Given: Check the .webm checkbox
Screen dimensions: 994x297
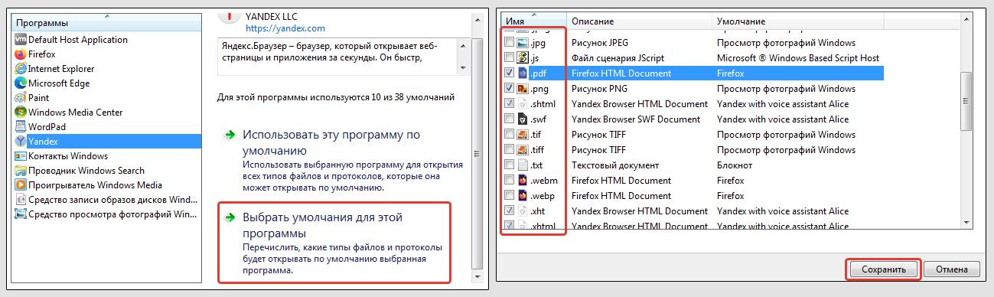Looking at the screenshot, I should tap(509, 181).
